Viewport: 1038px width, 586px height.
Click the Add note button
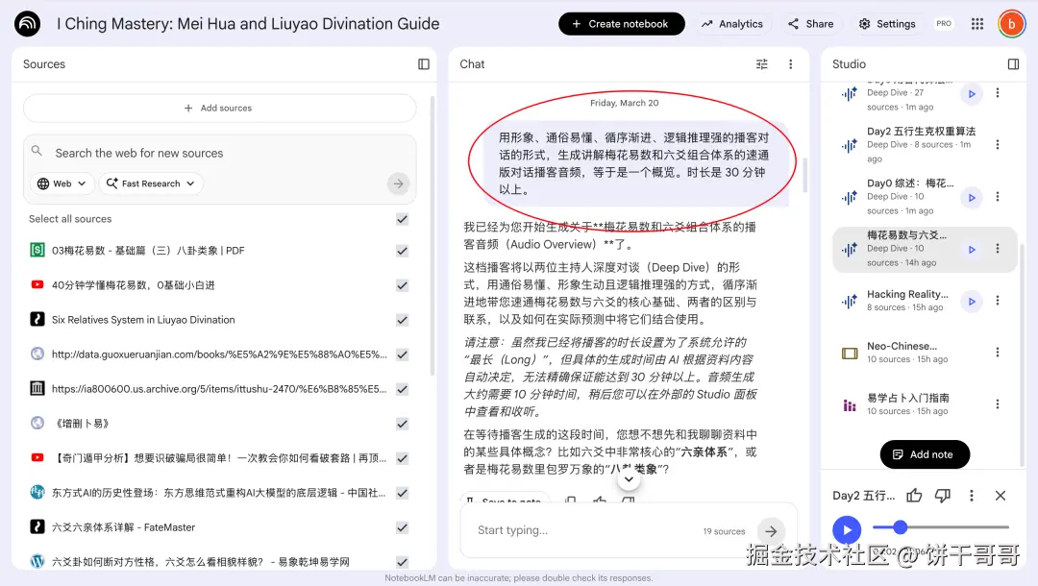click(925, 454)
